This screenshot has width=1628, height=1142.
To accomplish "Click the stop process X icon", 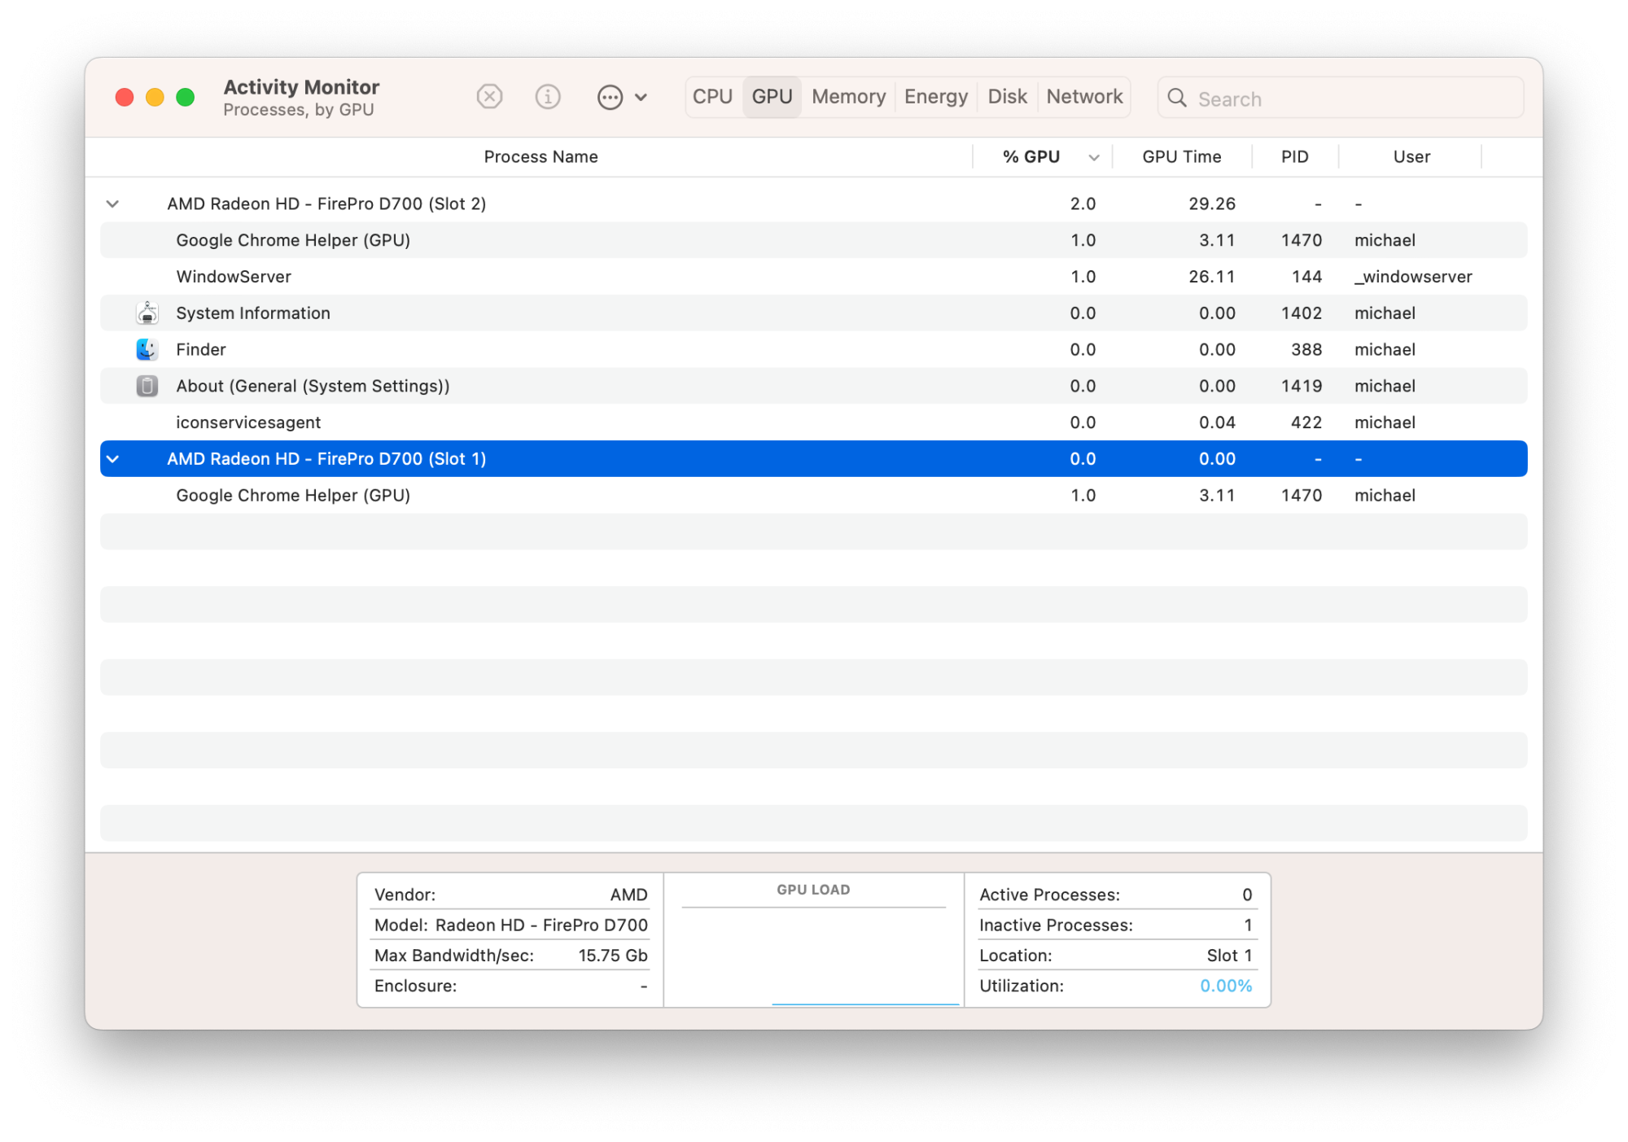I will [x=489, y=97].
